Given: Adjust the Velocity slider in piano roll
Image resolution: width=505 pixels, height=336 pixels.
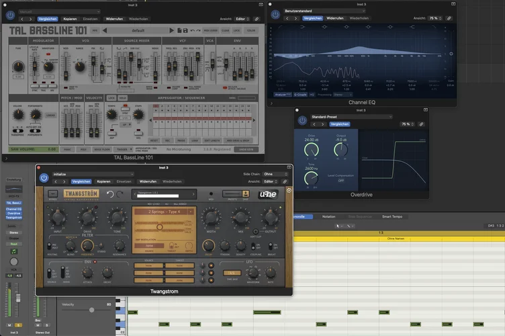Looking at the screenshot, I should click(x=92, y=310).
